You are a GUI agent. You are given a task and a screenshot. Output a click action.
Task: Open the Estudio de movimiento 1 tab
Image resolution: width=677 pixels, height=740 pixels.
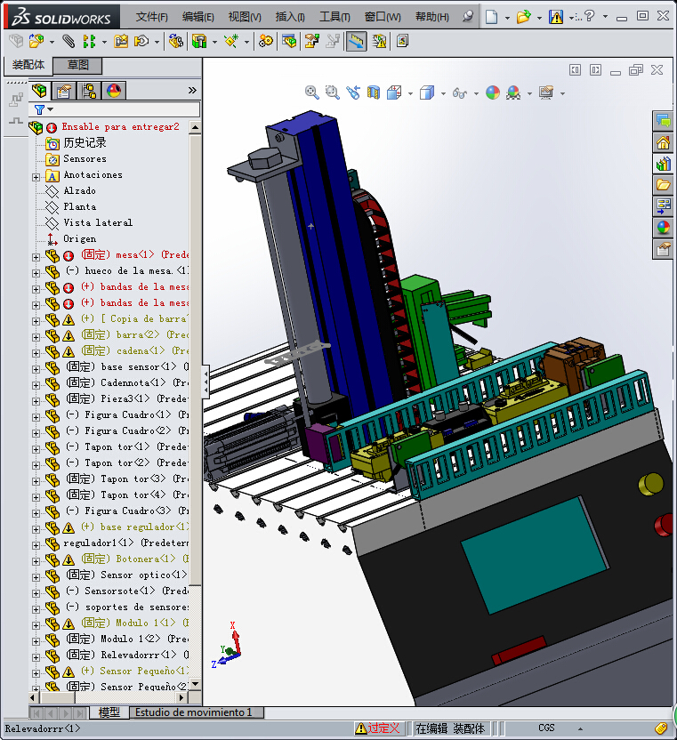coord(196,712)
